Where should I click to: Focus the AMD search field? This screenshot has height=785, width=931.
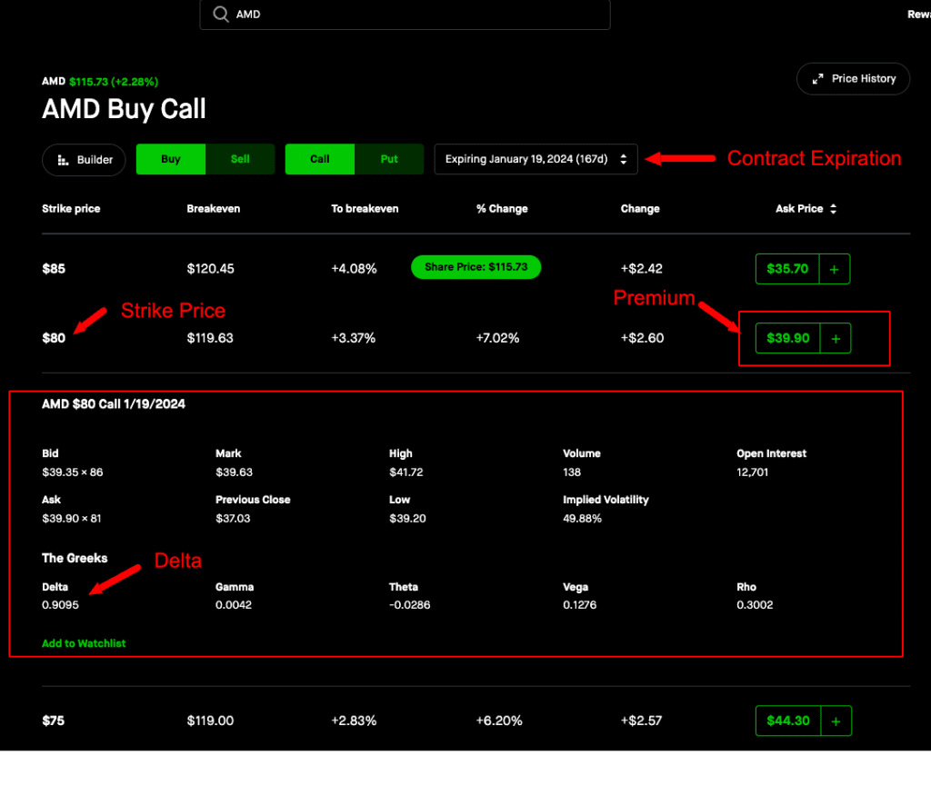(x=405, y=15)
